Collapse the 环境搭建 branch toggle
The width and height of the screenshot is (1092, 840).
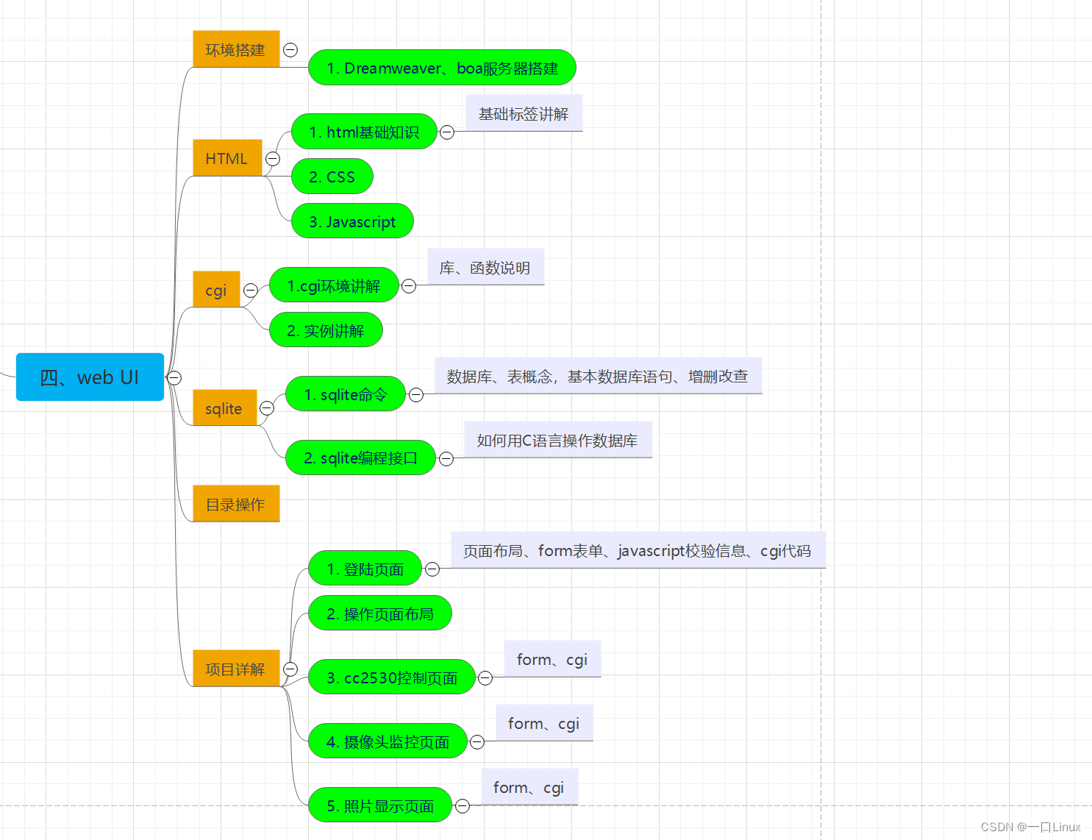point(290,50)
